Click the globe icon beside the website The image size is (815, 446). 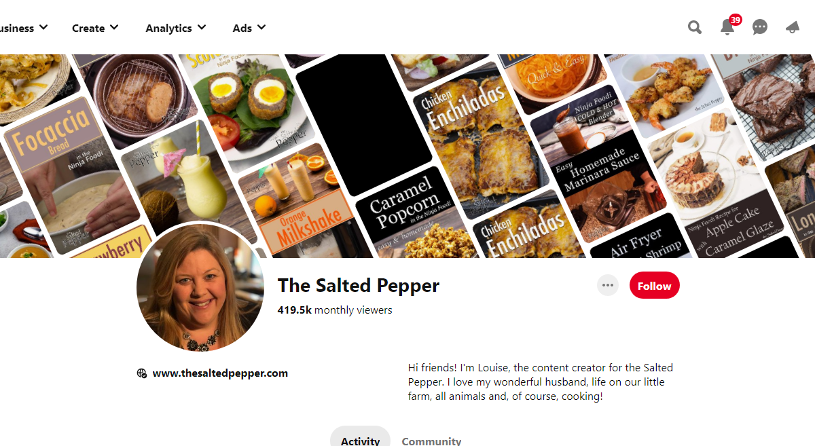[x=142, y=373]
